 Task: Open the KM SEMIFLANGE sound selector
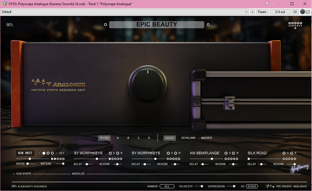click(204, 153)
